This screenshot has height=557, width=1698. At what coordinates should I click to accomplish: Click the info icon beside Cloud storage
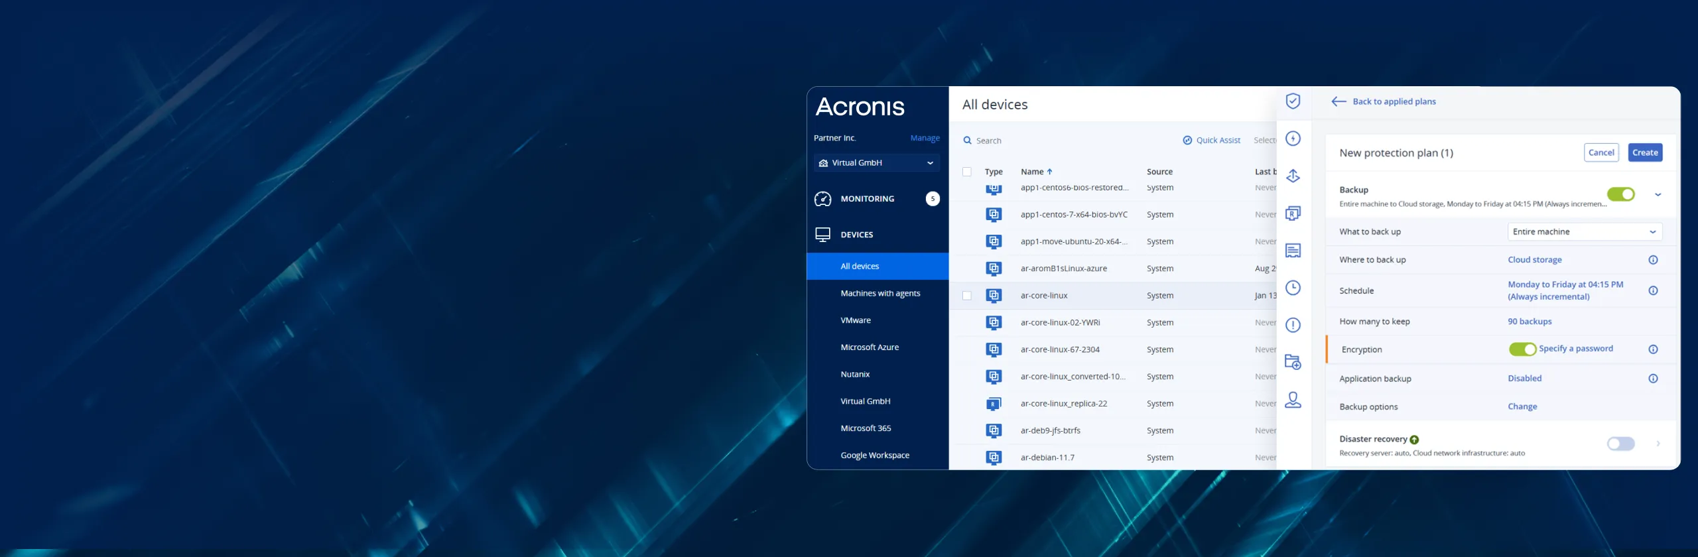1653,260
